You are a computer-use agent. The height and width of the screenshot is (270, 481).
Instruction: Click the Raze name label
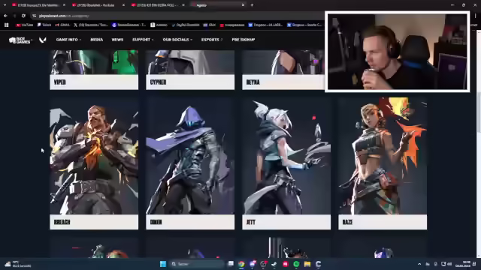(347, 222)
